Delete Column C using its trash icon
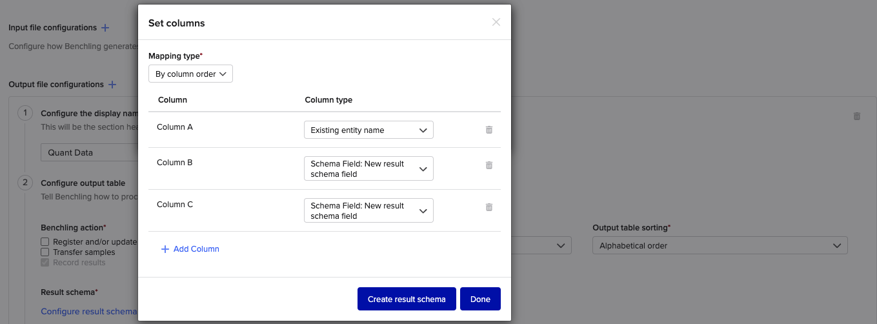This screenshot has height=324, width=877. [x=489, y=207]
